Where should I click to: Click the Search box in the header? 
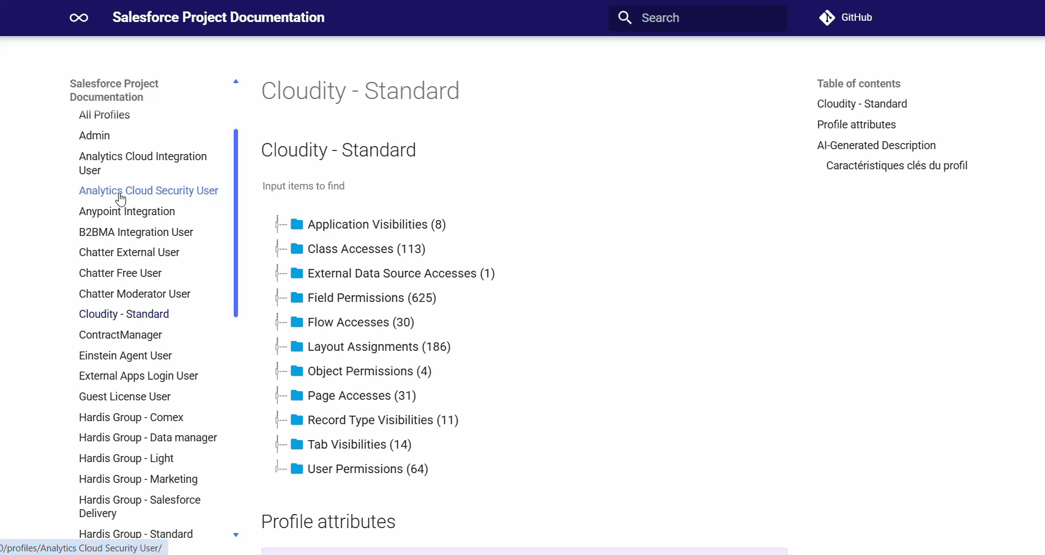pyautogui.click(x=697, y=18)
